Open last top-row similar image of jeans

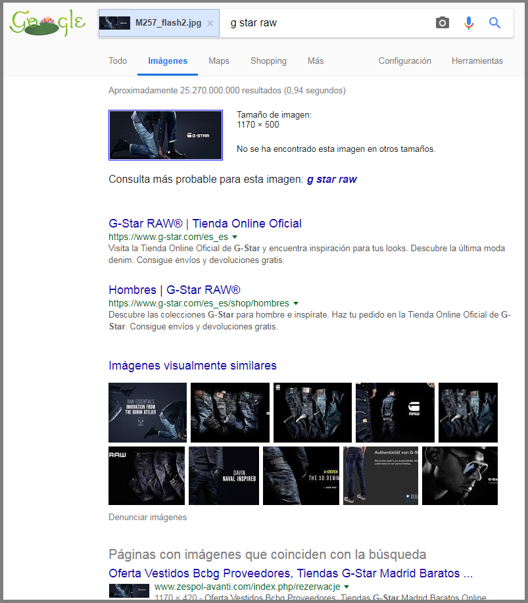click(468, 412)
